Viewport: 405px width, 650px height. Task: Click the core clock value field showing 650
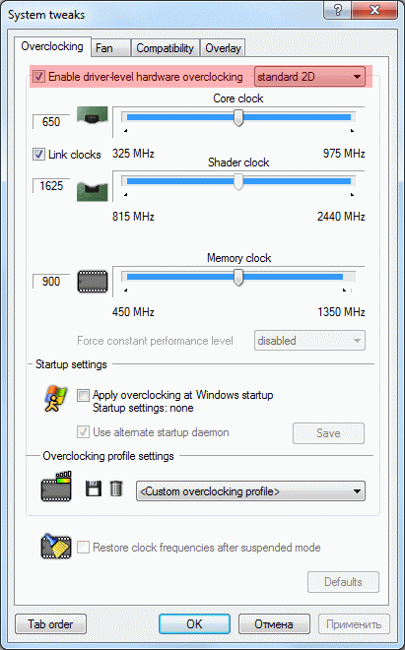[x=51, y=122]
